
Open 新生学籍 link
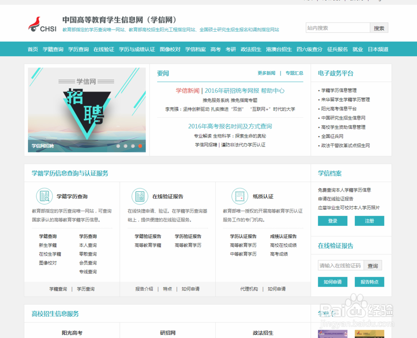coord(48,245)
